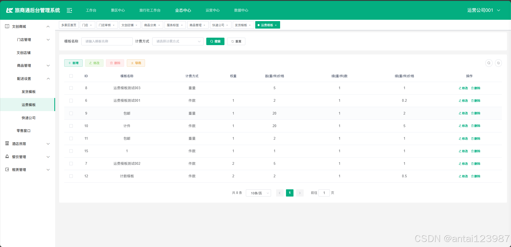511x247 pixels.
Task: Delete the 运费模板测试002 row
Action: click(x=476, y=164)
